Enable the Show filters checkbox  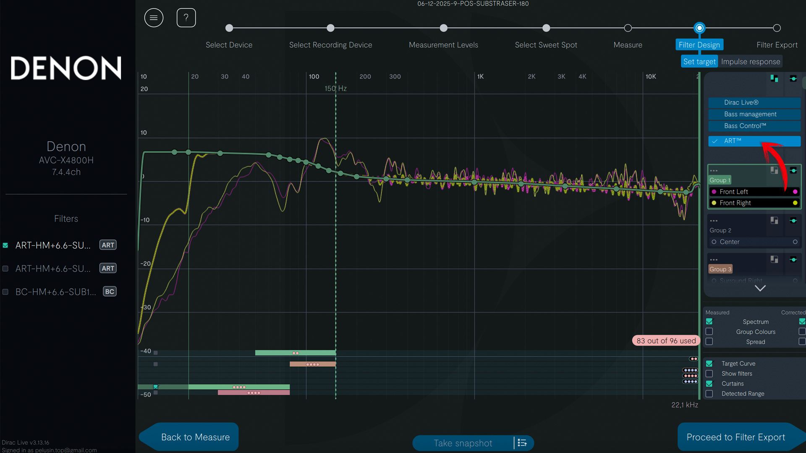click(709, 374)
